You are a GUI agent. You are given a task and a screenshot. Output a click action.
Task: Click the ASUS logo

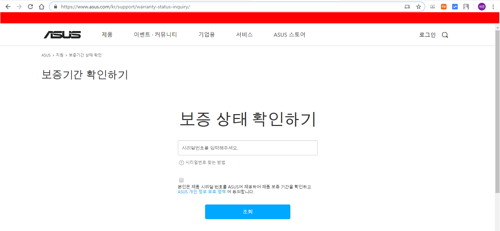pyautogui.click(x=62, y=35)
